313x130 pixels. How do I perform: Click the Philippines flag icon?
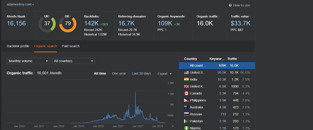coord(186,100)
